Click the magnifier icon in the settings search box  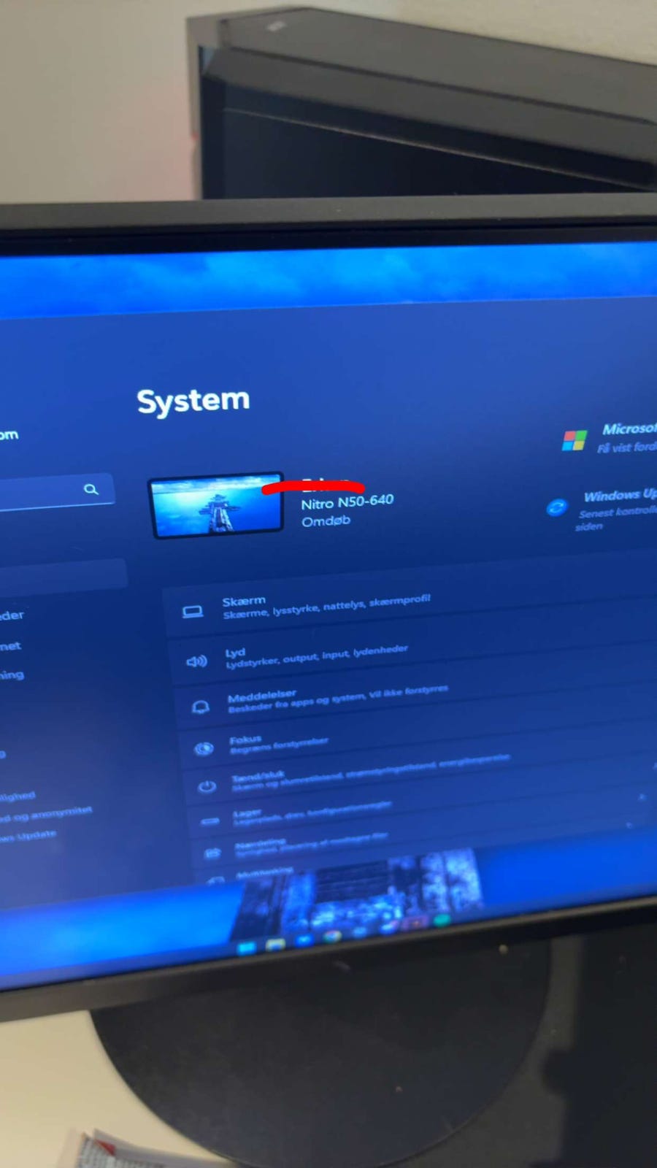coord(91,489)
